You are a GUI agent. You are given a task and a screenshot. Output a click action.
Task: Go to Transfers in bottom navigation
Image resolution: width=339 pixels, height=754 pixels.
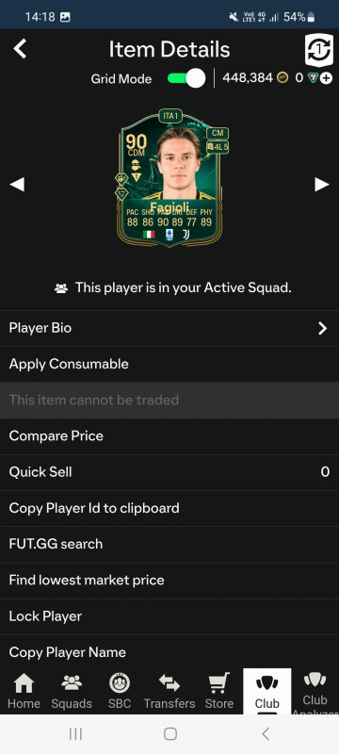pos(169,692)
